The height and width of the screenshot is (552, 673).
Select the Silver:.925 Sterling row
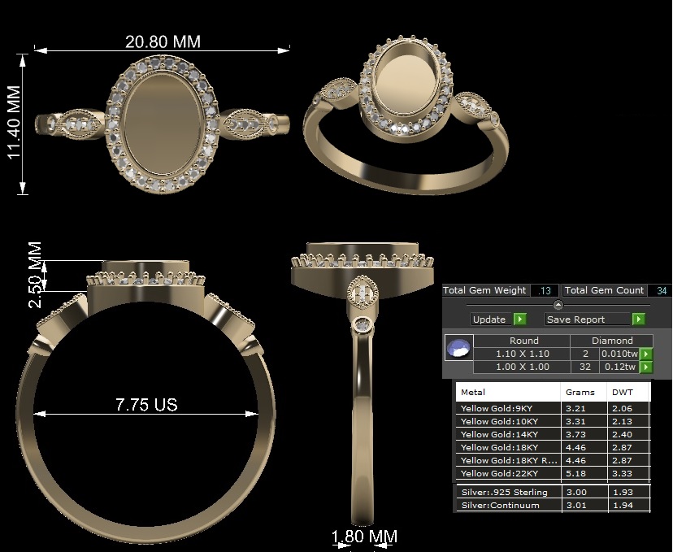click(553, 492)
